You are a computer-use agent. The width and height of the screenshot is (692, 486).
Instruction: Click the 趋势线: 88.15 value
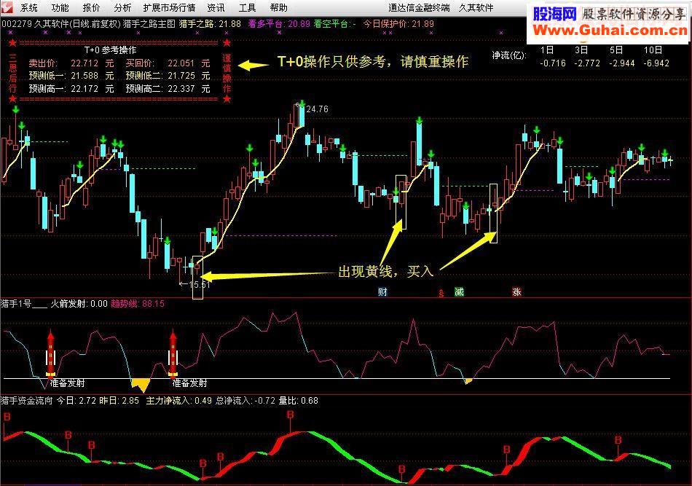pos(138,304)
